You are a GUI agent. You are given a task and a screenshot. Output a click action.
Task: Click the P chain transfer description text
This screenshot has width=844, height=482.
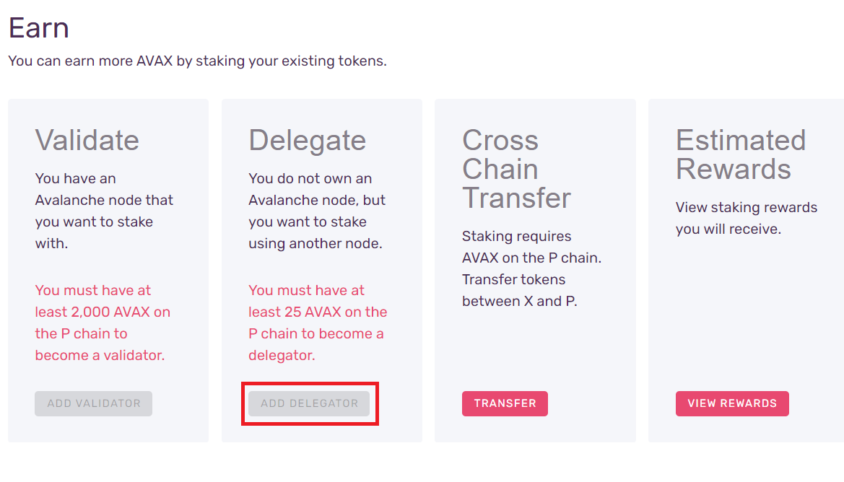(532, 268)
